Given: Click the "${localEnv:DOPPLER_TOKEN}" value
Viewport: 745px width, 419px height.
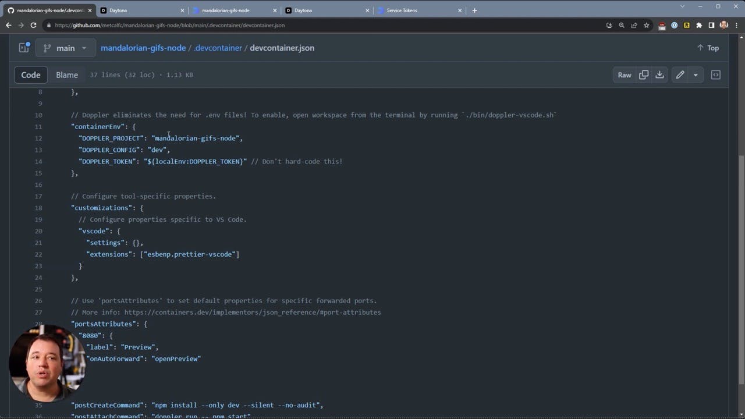Looking at the screenshot, I should point(196,161).
